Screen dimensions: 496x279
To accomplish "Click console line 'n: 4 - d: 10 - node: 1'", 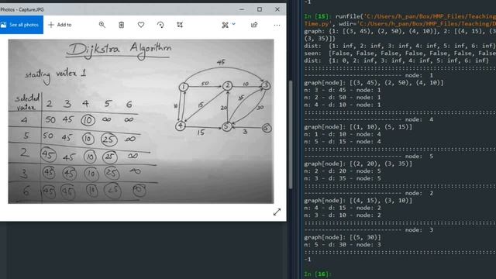I will click(x=343, y=105).
